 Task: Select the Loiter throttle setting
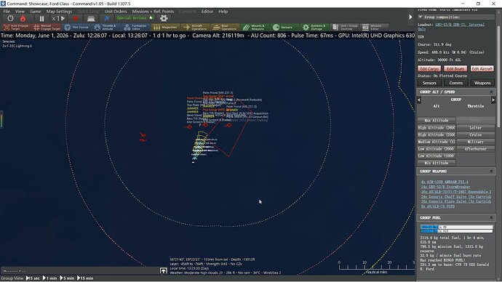(475, 128)
